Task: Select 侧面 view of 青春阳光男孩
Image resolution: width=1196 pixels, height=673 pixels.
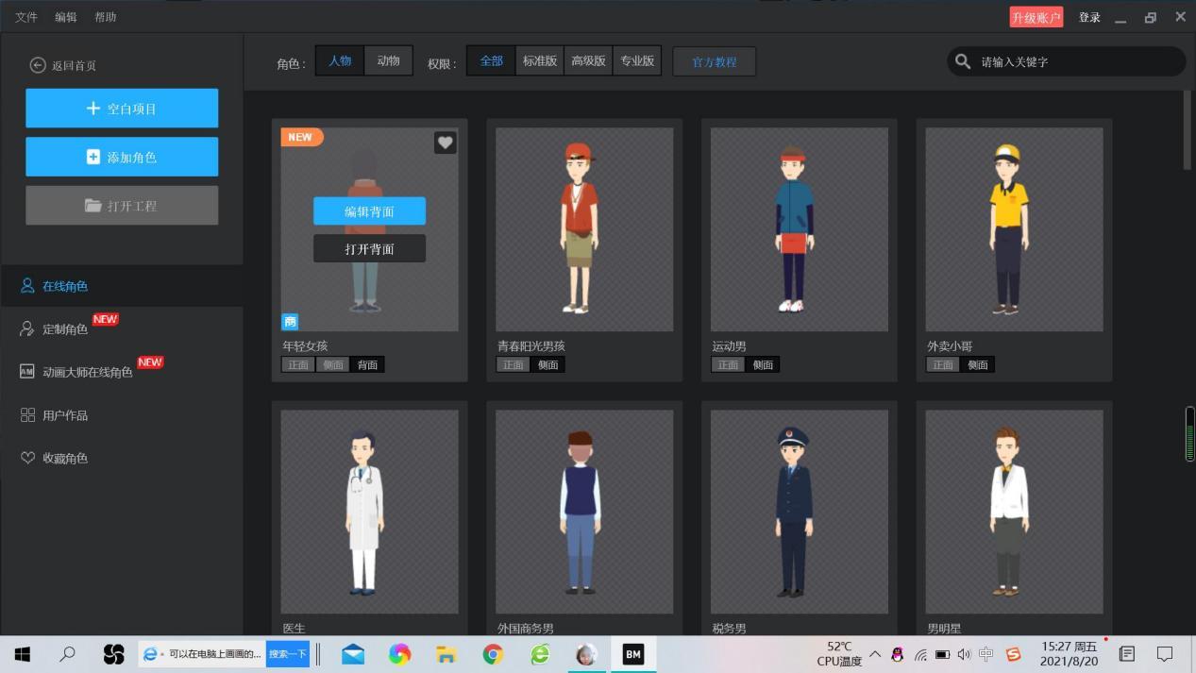Action: pyautogui.click(x=547, y=364)
